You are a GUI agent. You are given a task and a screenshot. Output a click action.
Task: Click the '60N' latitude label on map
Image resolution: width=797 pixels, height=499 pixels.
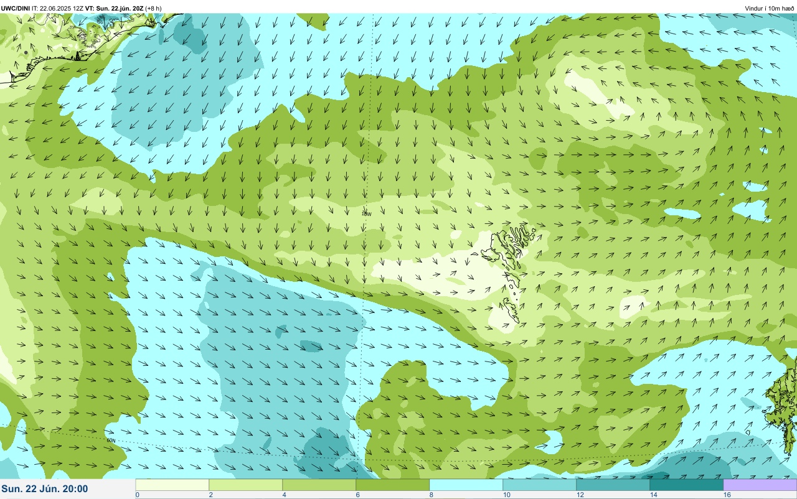111,440
